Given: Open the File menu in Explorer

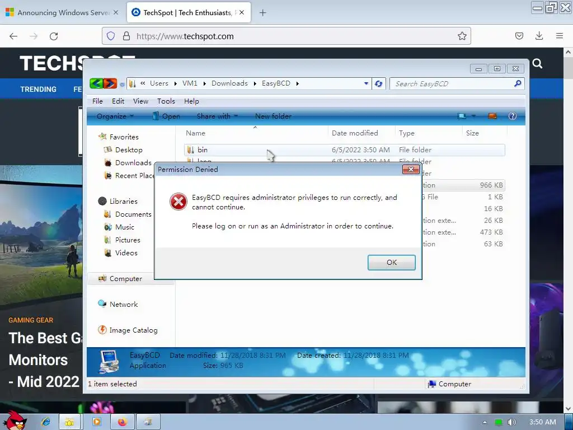Looking at the screenshot, I should point(97,101).
